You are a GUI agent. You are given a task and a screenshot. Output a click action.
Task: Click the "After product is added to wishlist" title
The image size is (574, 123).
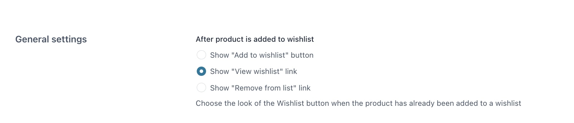[255, 39]
